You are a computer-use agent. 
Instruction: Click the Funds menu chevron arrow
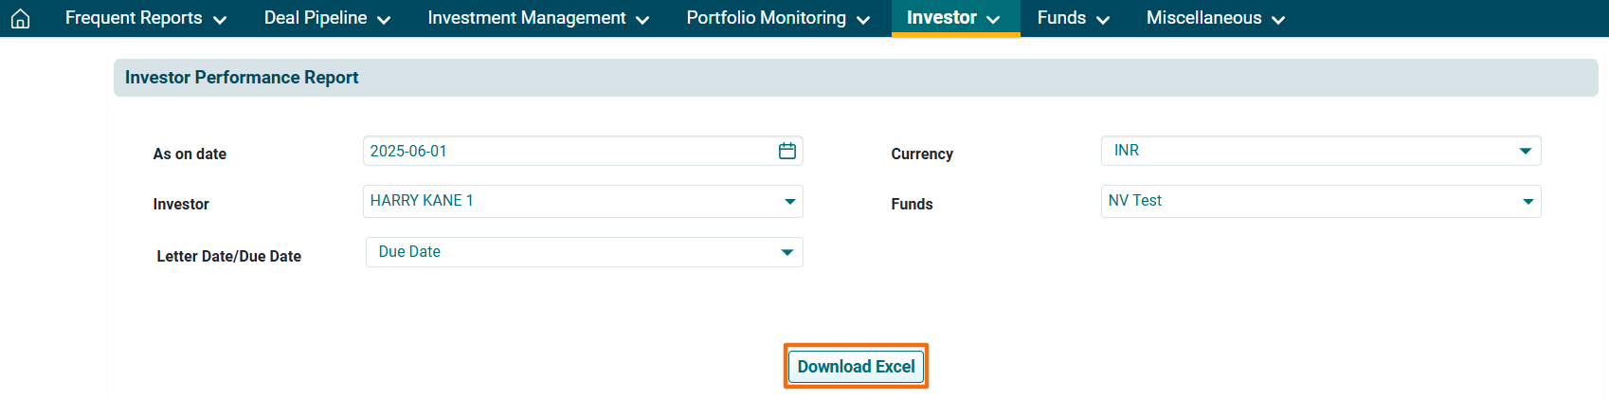click(1103, 20)
